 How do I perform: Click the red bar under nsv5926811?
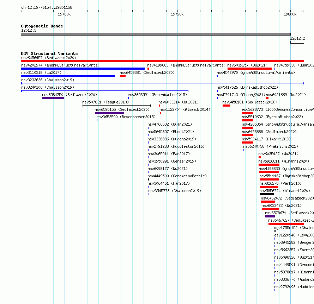click(x=269, y=165)
